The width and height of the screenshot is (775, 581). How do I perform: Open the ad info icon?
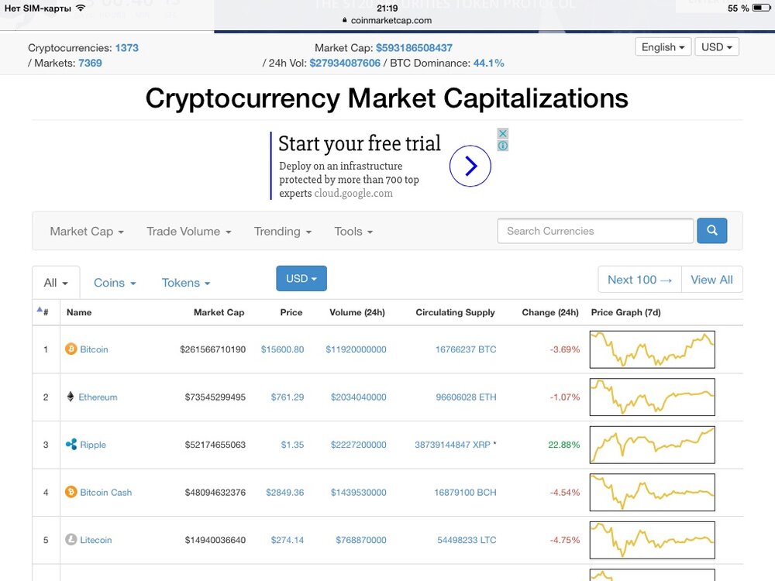click(x=503, y=146)
